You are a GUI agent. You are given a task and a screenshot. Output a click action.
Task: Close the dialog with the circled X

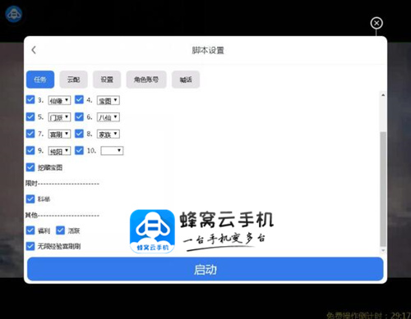pos(376,23)
